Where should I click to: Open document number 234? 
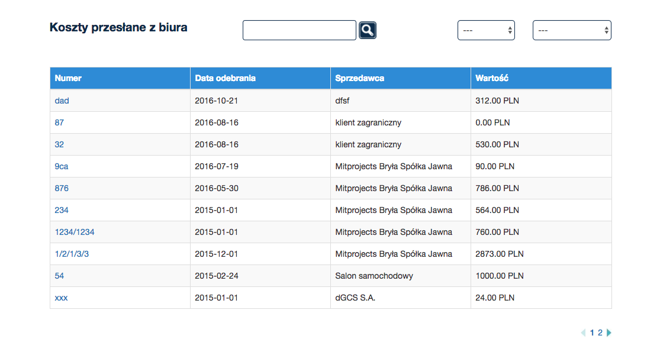click(x=62, y=210)
